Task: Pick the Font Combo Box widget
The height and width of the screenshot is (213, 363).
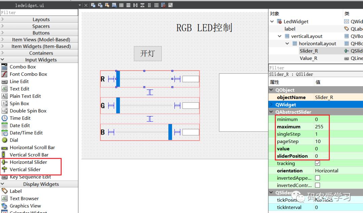Action: click(x=28, y=74)
